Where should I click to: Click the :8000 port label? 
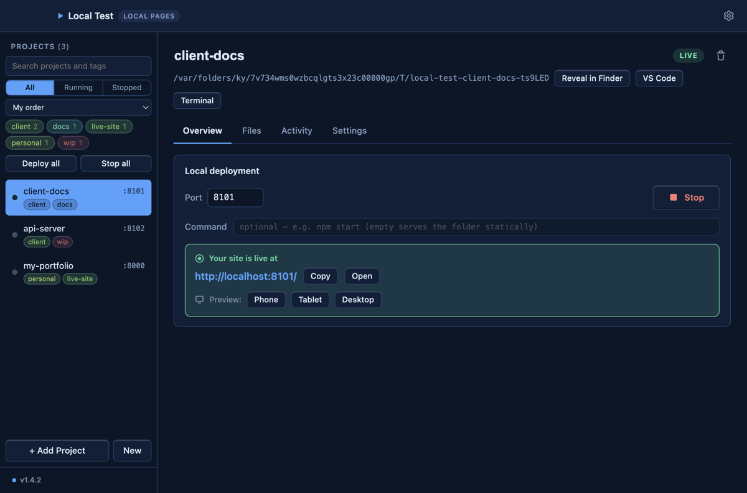(x=134, y=265)
